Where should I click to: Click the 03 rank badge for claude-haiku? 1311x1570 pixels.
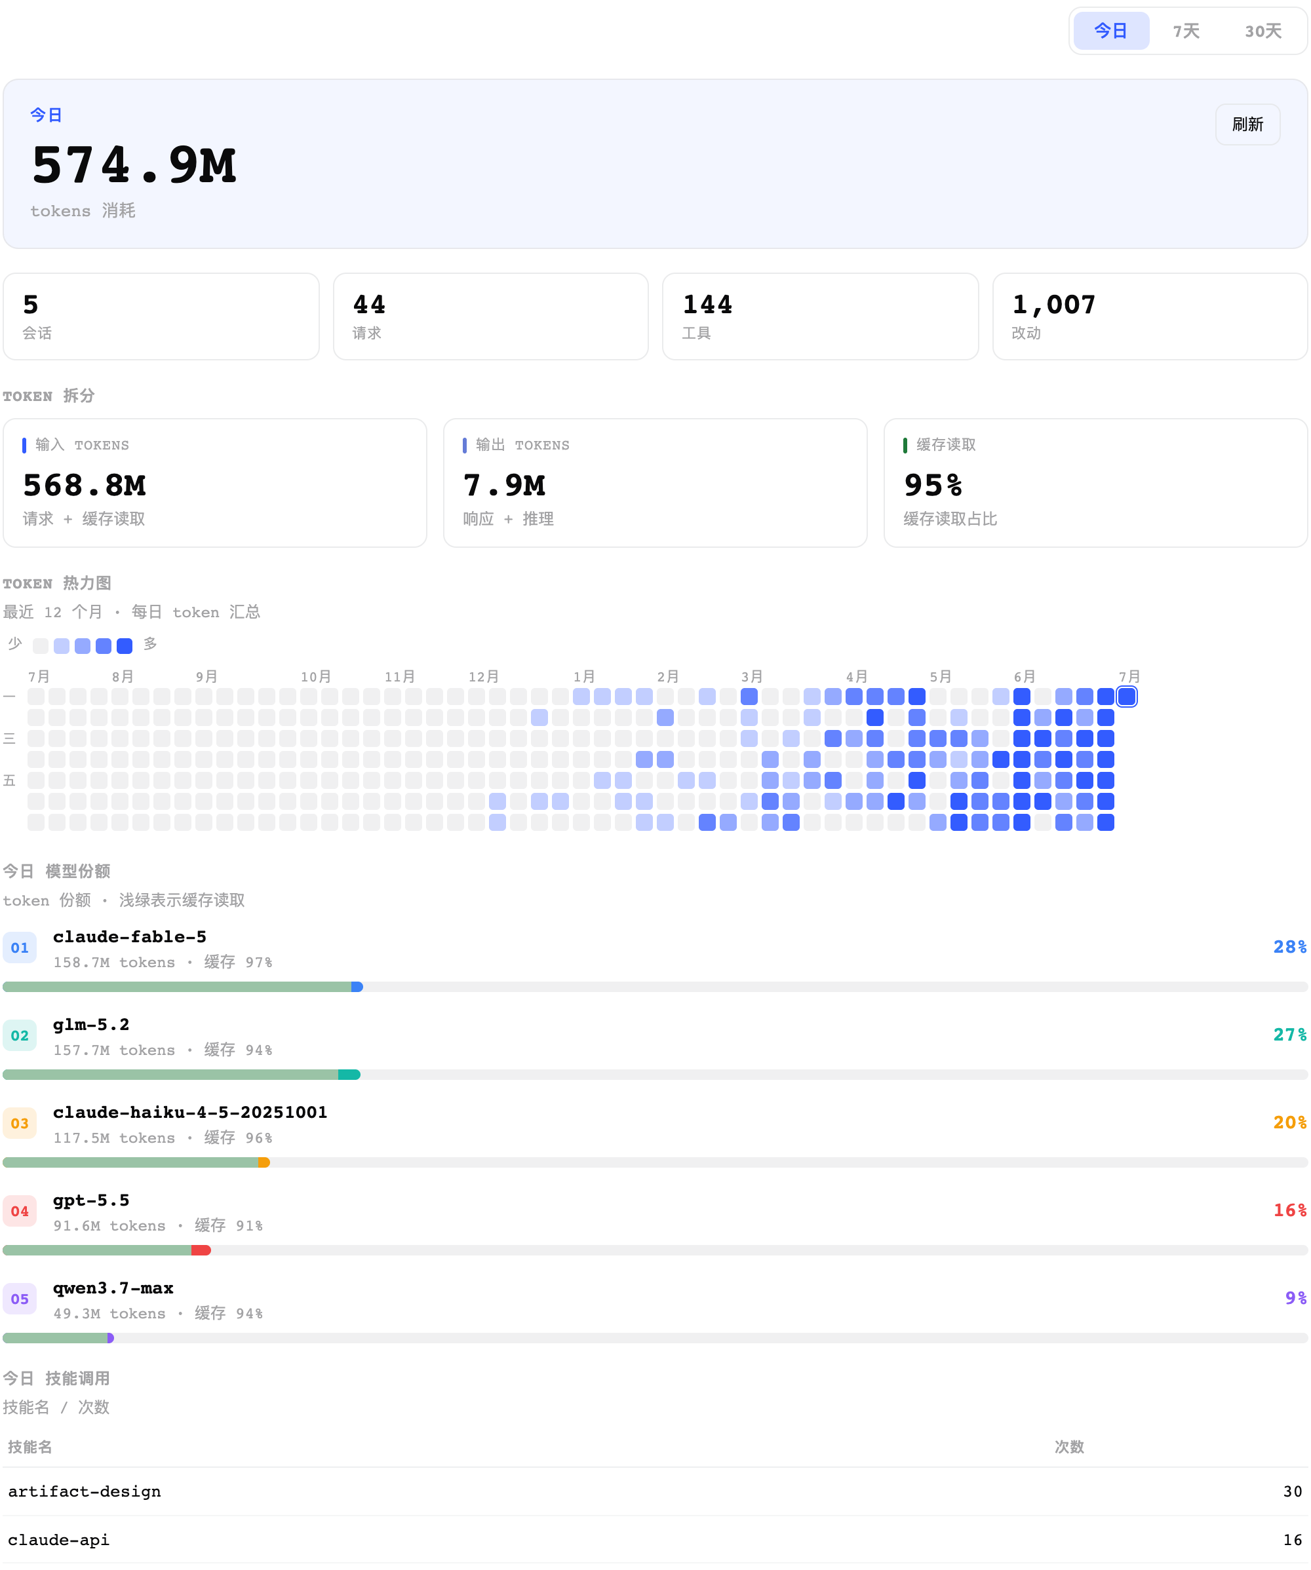20,1124
